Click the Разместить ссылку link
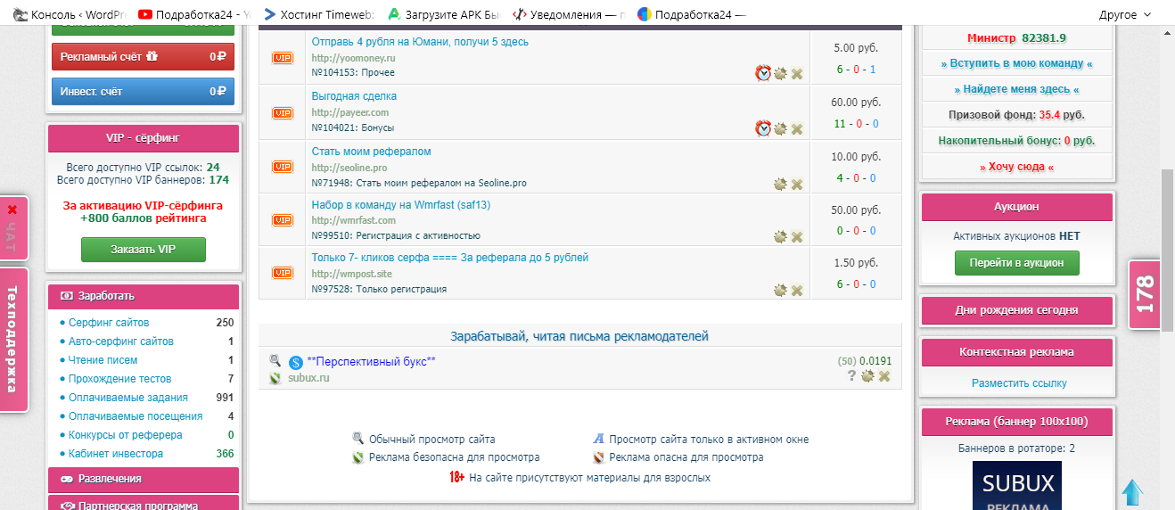The image size is (1175, 510). click(1019, 382)
